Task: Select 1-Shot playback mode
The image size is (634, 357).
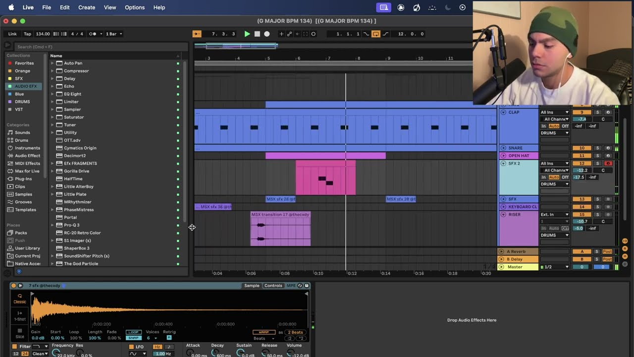Action: click(x=20, y=316)
